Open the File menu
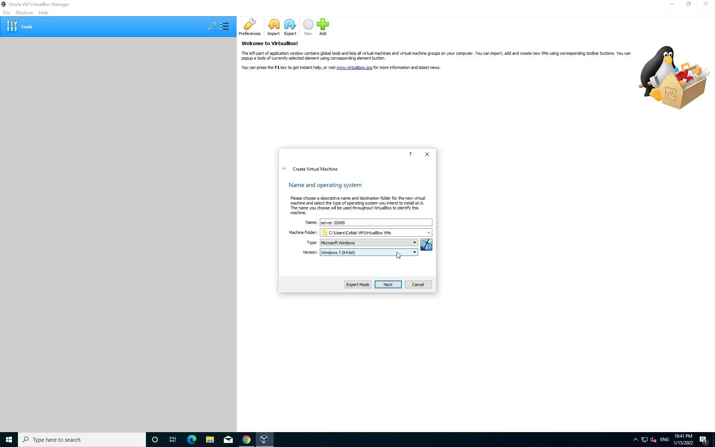This screenshot has width=715, height=447. tap(6, 13)
